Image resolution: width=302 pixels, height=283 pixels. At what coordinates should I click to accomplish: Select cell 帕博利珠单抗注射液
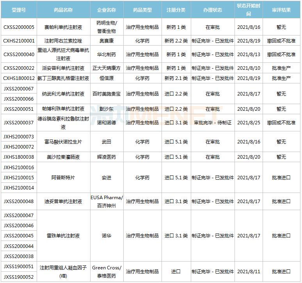point(63,109)
